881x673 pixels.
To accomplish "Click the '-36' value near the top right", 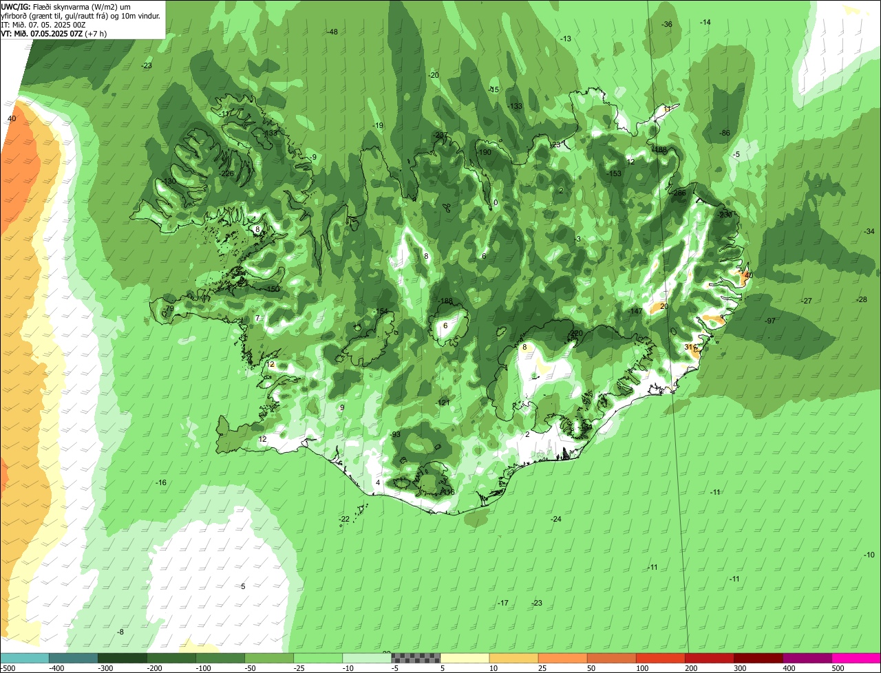I will click(667, 24).
